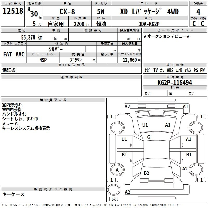Select the 保証書 entry

click(9, 70)
